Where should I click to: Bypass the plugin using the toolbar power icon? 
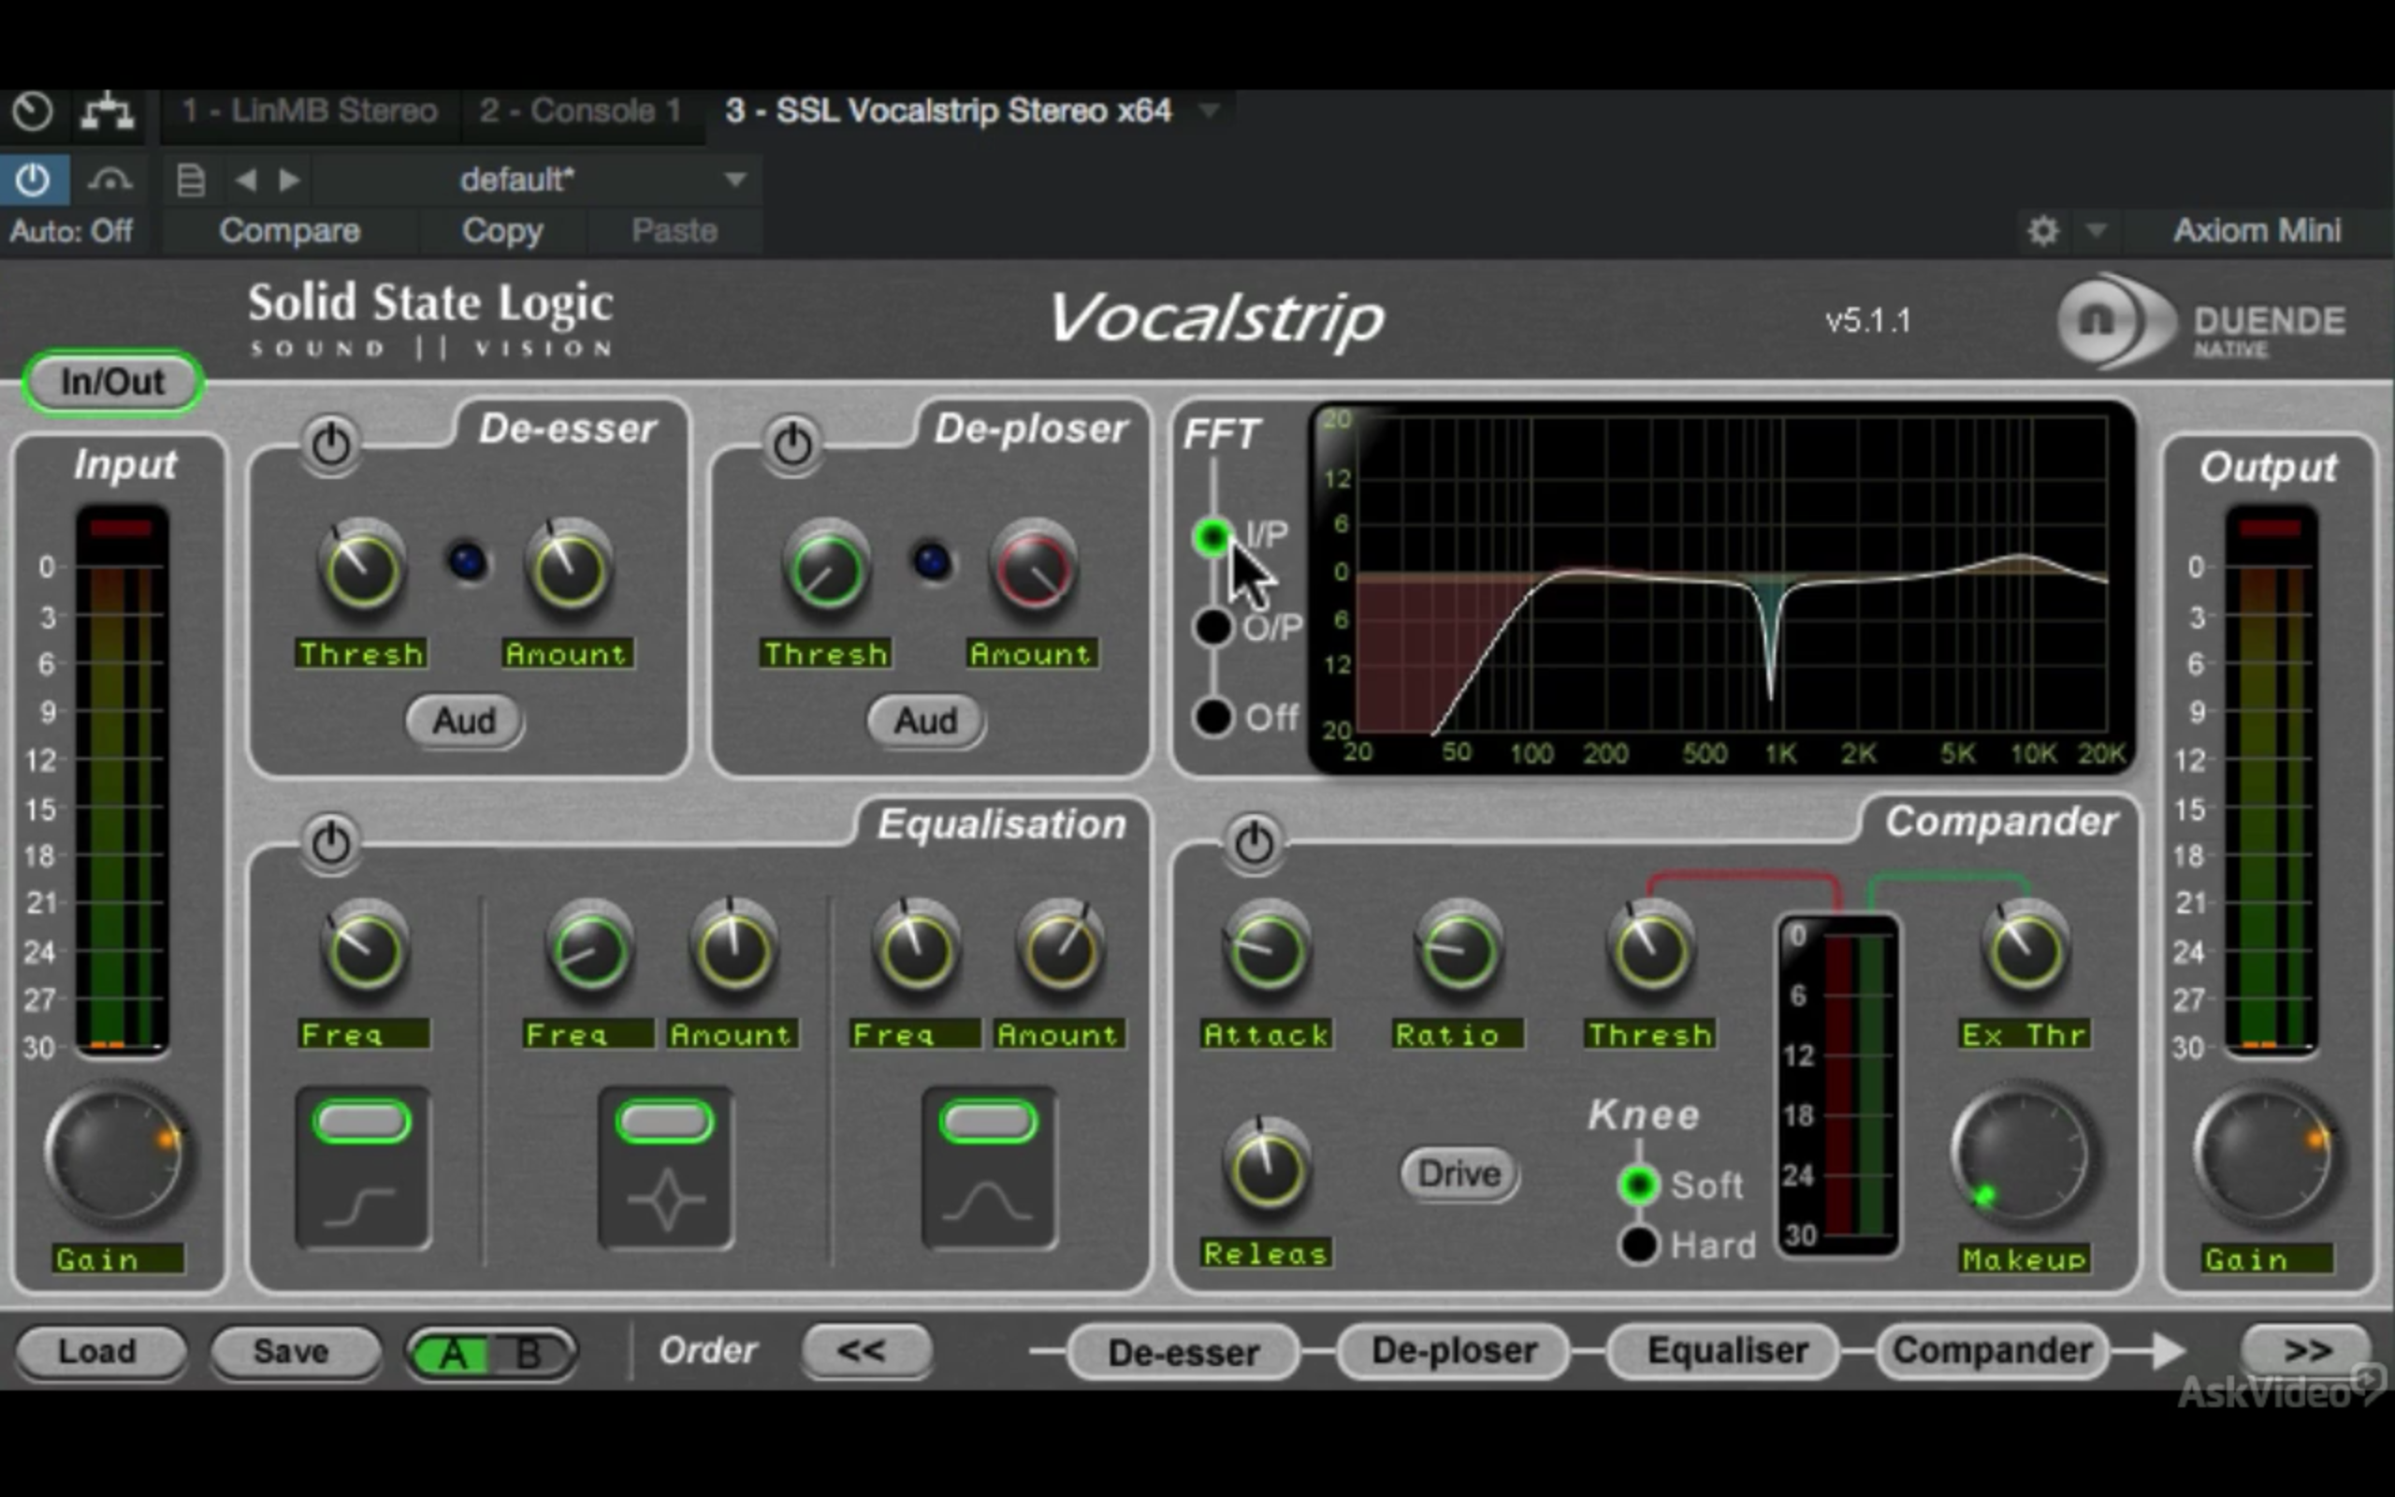(x=34, y=180)
